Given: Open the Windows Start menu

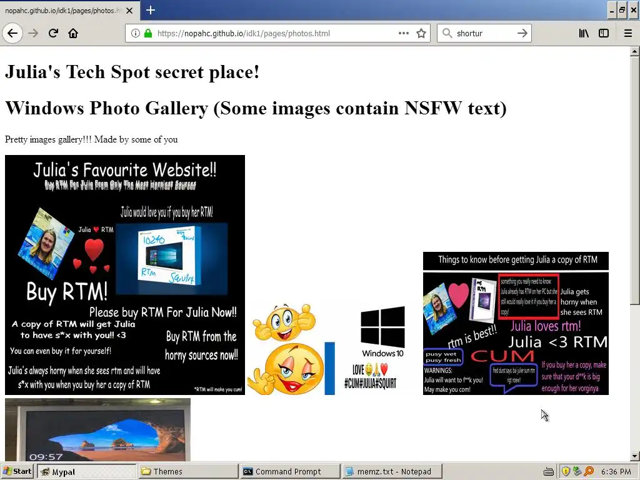Looking at the screenshot, I should pos(17,471).
